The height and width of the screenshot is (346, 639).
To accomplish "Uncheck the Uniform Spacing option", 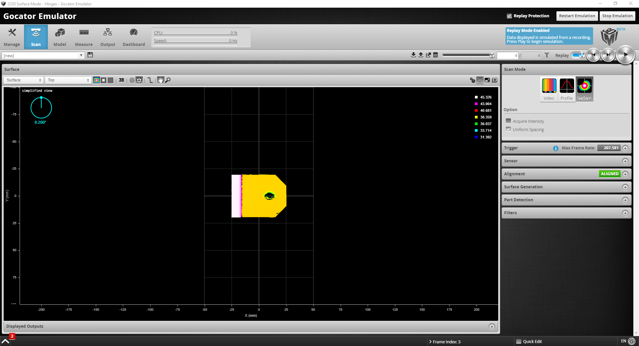I will (508, 129).
